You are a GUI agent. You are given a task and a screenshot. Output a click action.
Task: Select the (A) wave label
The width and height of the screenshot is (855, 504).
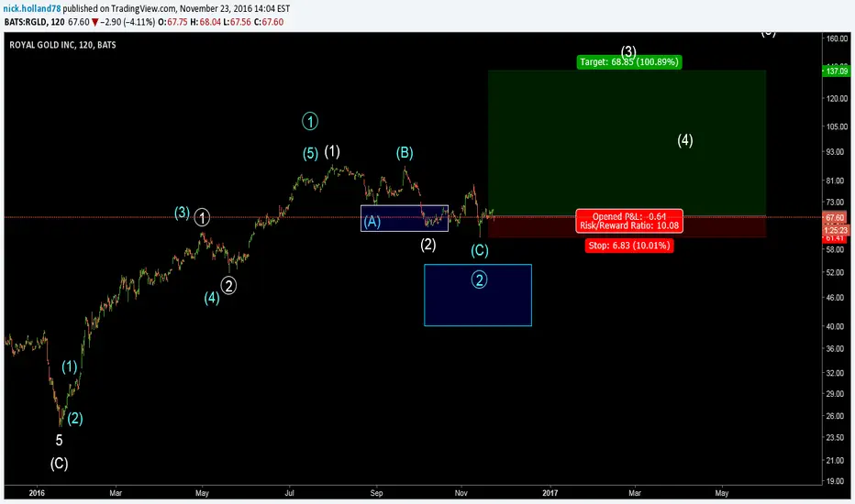[x=372, y=221]
